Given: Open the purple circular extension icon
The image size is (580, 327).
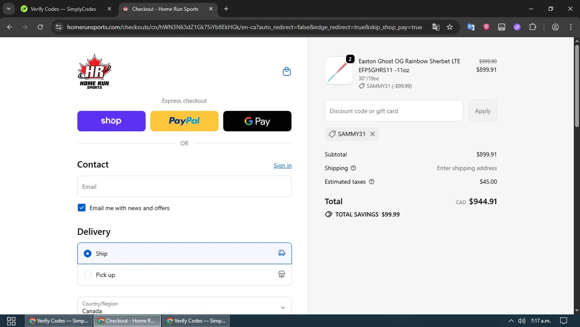Looking at the screenshot, I should pos(517,27).
